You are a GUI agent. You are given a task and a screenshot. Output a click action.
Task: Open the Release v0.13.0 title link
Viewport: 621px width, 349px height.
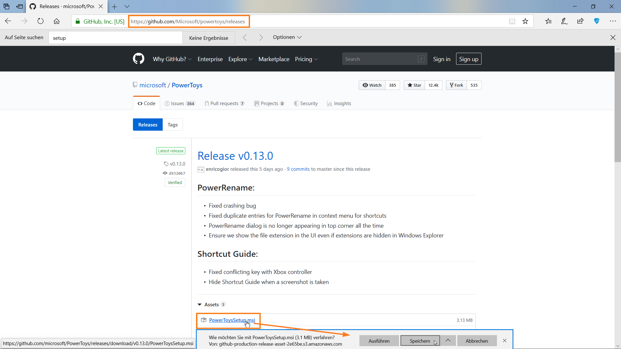(235, 156)
